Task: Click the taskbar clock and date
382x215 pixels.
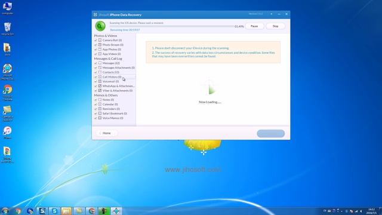Action: pyautogui.click(x=371, y=211)
